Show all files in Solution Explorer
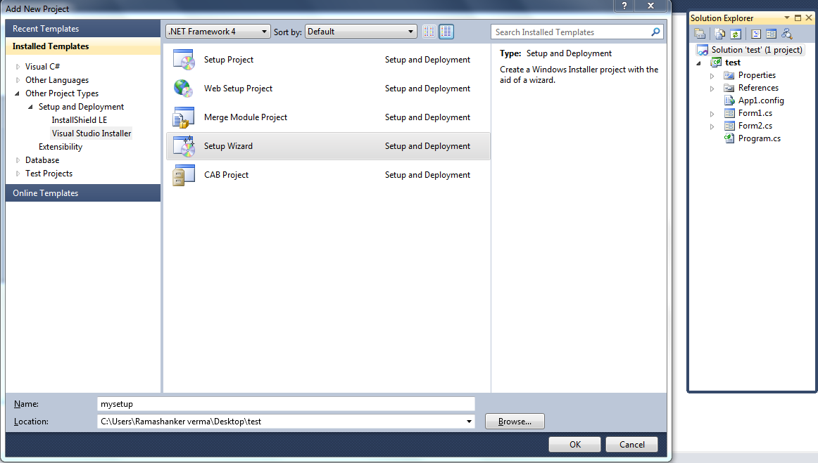Screen dimensions: 818x463 click(719, 33)
